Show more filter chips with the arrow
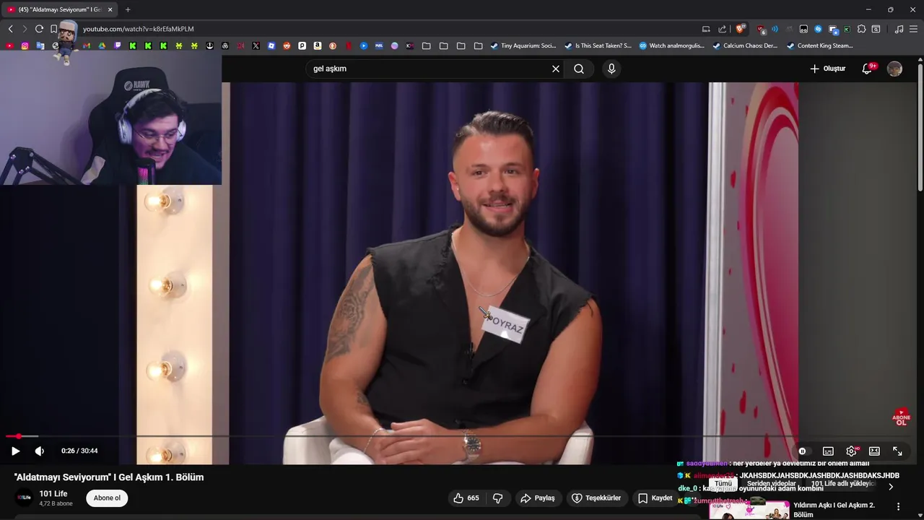 [891, 486]
